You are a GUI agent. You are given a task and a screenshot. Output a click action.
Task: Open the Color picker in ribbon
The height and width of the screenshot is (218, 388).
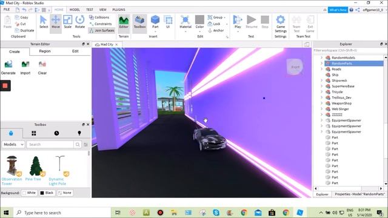(x=199, y=22)
